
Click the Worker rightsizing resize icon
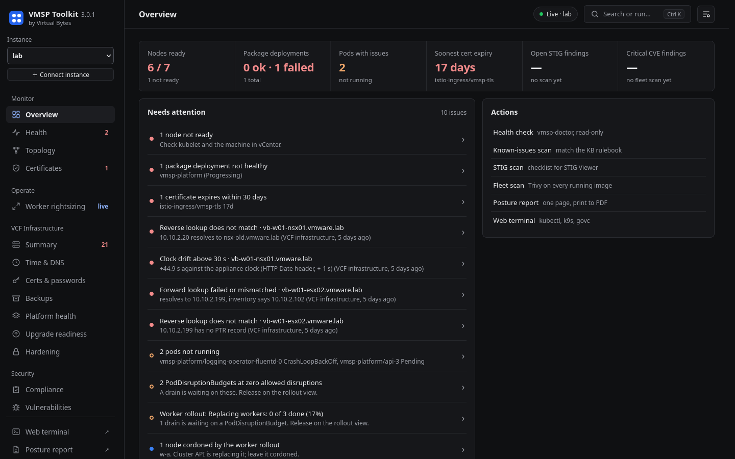pyautogui.click(x=16, y=207)
